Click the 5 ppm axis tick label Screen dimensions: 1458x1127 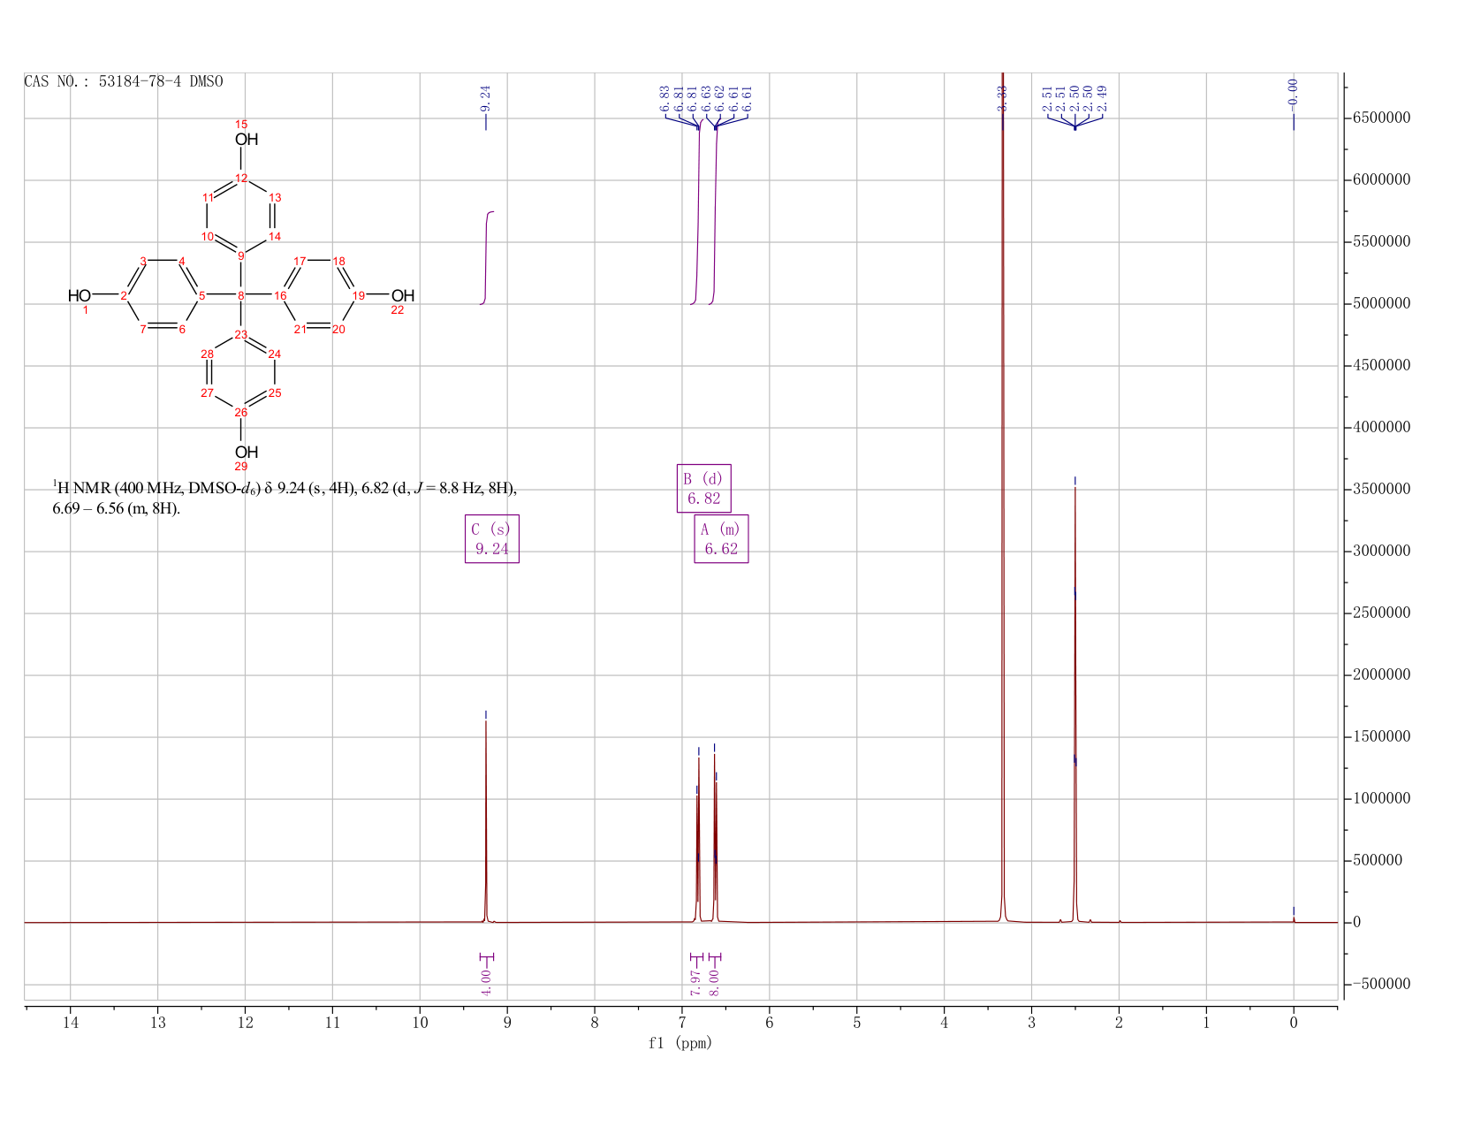click(x=857, y=1023)
